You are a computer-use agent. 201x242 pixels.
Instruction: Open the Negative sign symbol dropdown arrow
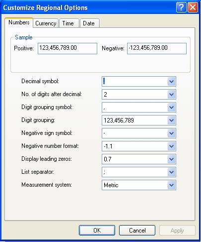171,133
